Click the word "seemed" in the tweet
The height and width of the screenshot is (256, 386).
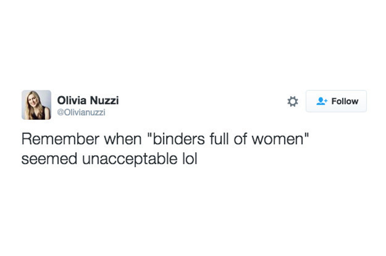[49, 159]
